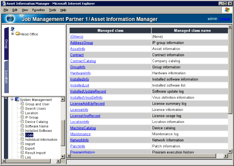Screen dimensions: 234x166
Task: Click the main table scroll-right arrow
Action: (x=225, y=156)
